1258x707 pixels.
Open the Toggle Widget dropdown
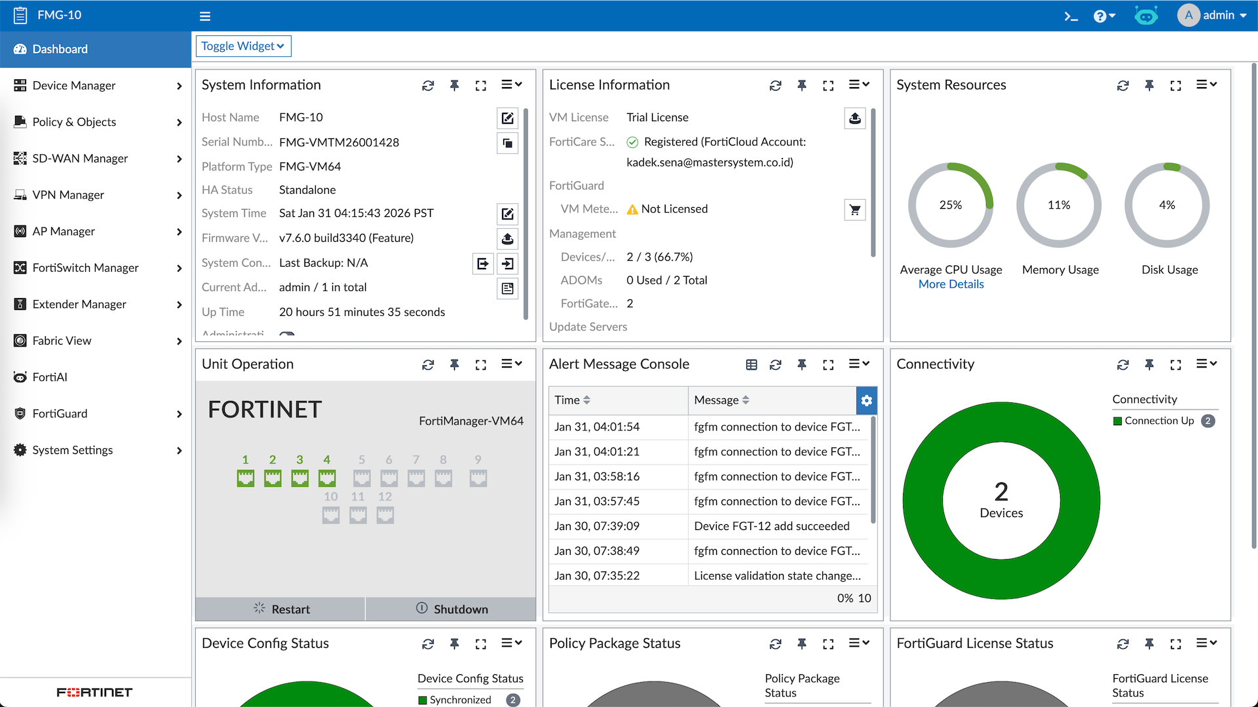pyautogui.click(x=243, y=46)
